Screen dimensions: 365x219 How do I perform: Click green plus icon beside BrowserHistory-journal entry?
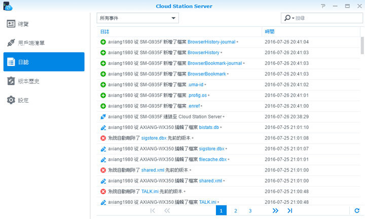click(103, 42)
